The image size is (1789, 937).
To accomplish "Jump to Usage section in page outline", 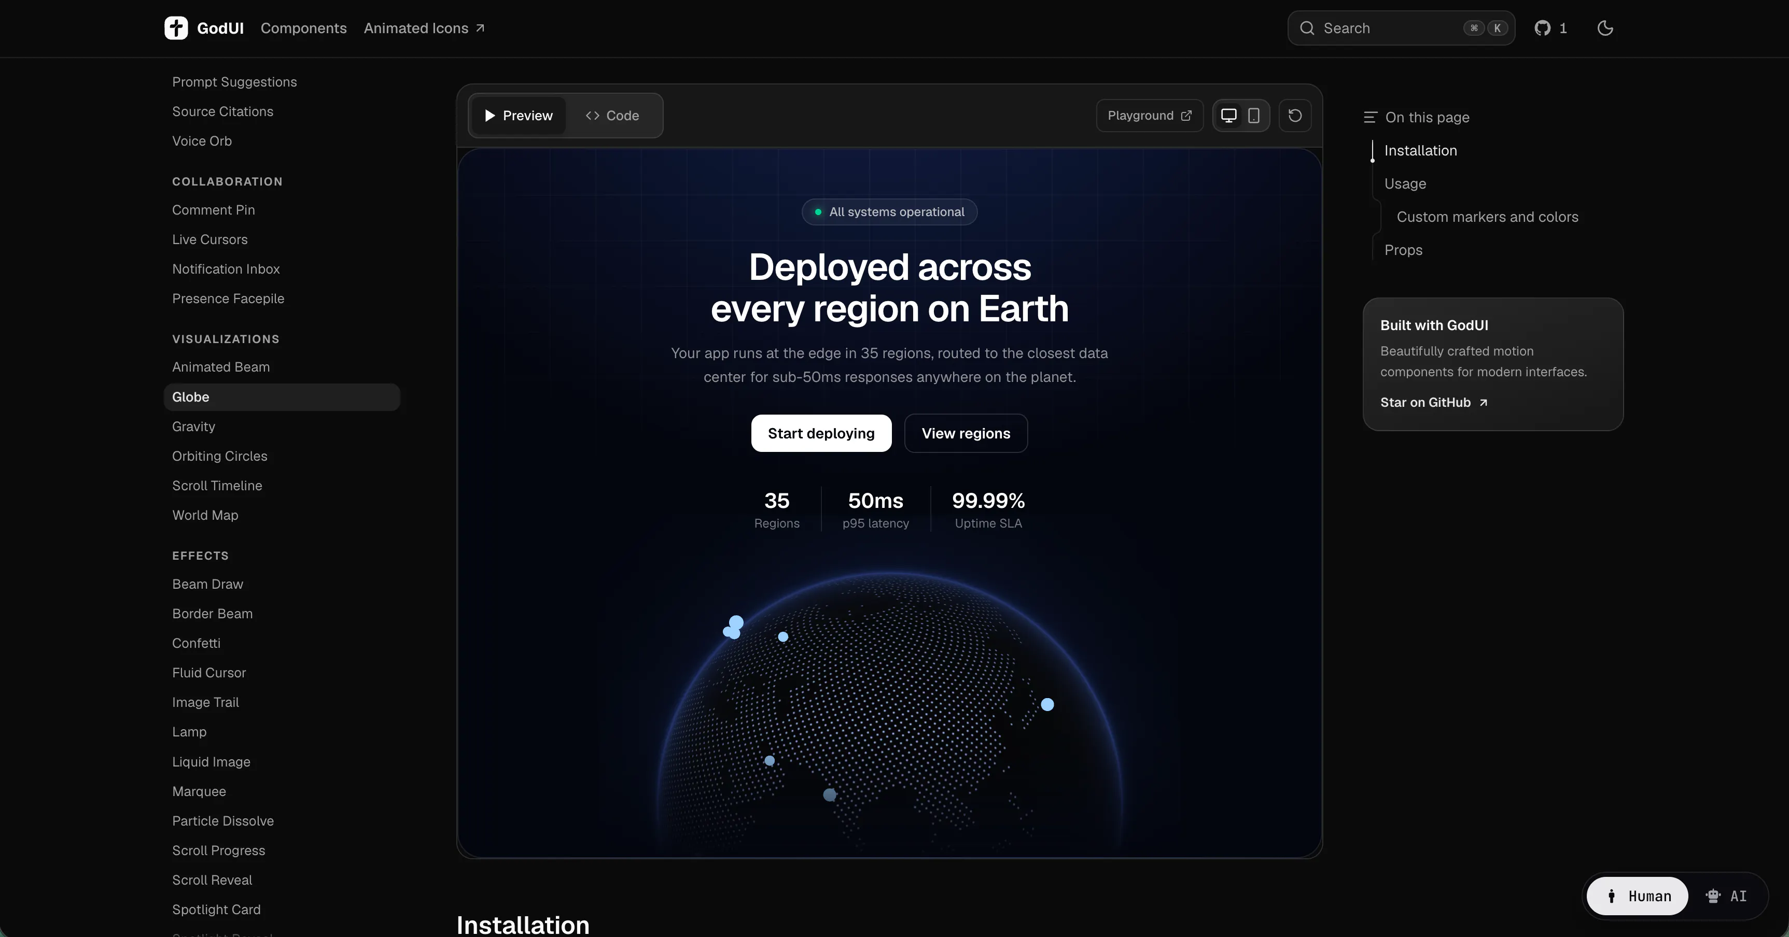I will click(x=1405, y=184).
